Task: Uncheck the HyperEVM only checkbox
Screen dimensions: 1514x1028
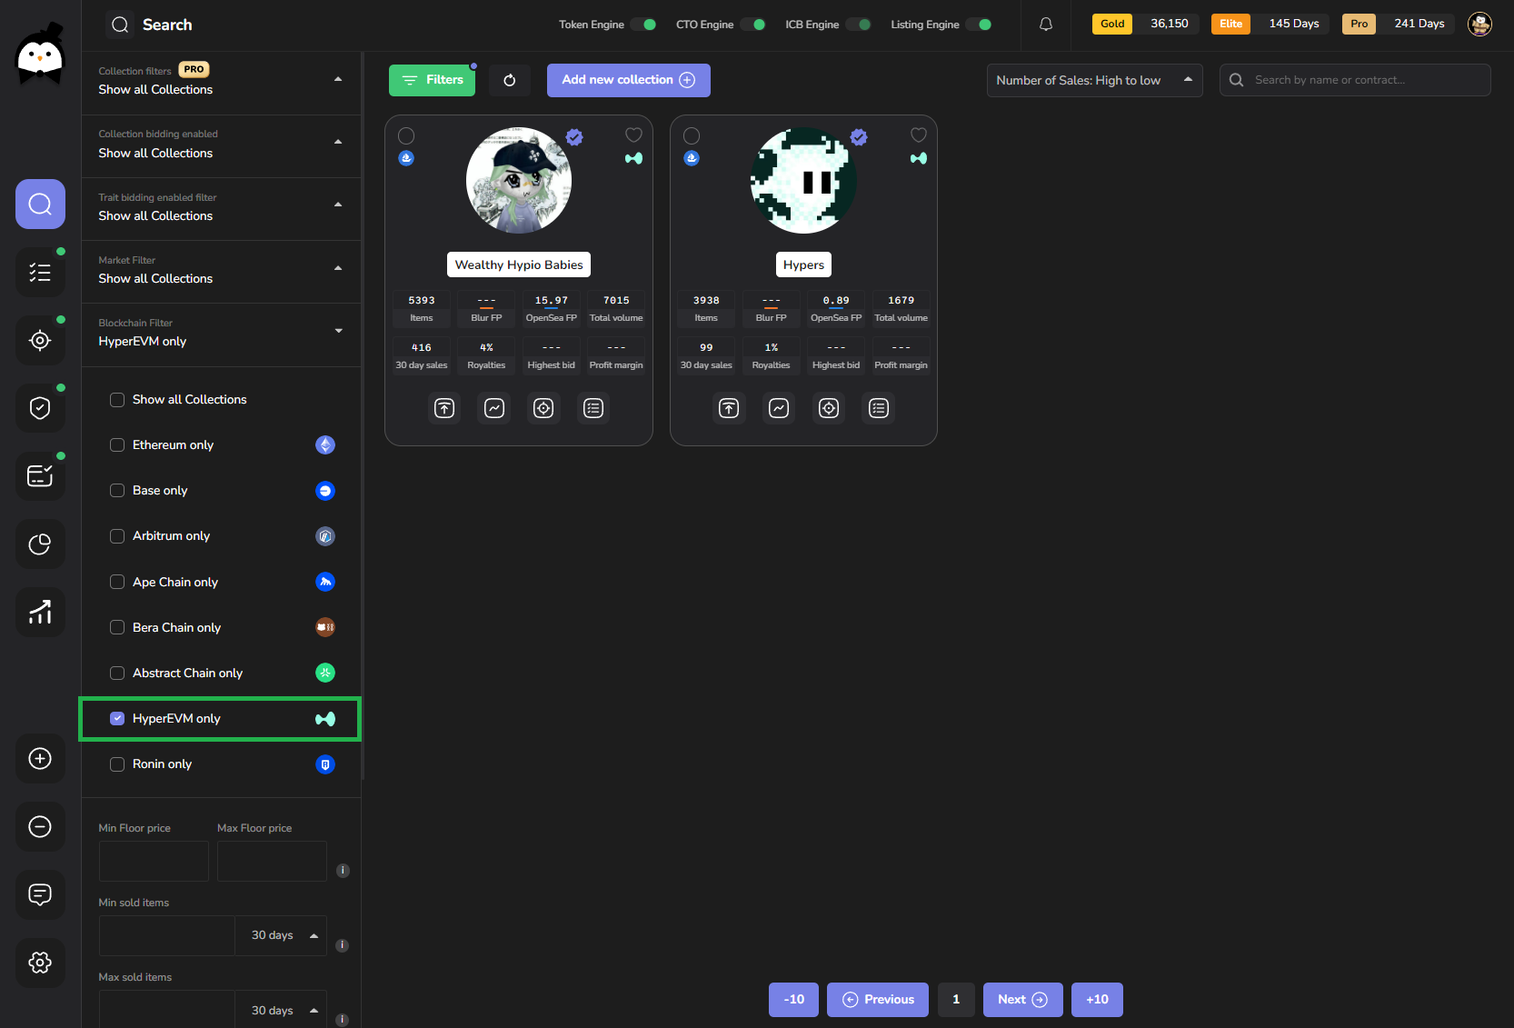Action: [117, 719]
